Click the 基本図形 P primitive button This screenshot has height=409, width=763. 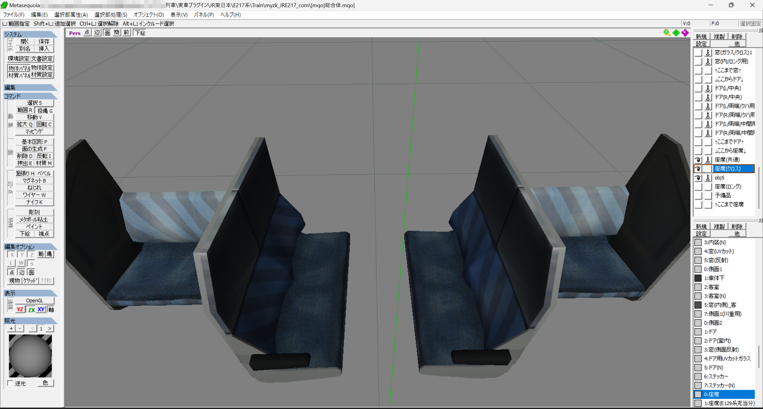pyautogui.click(x=34, y=142)
